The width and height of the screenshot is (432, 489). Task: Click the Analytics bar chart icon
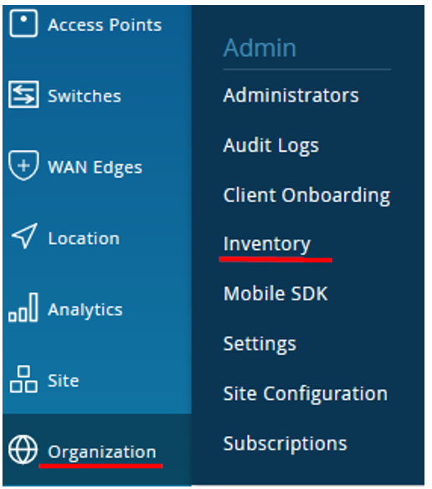23,307
